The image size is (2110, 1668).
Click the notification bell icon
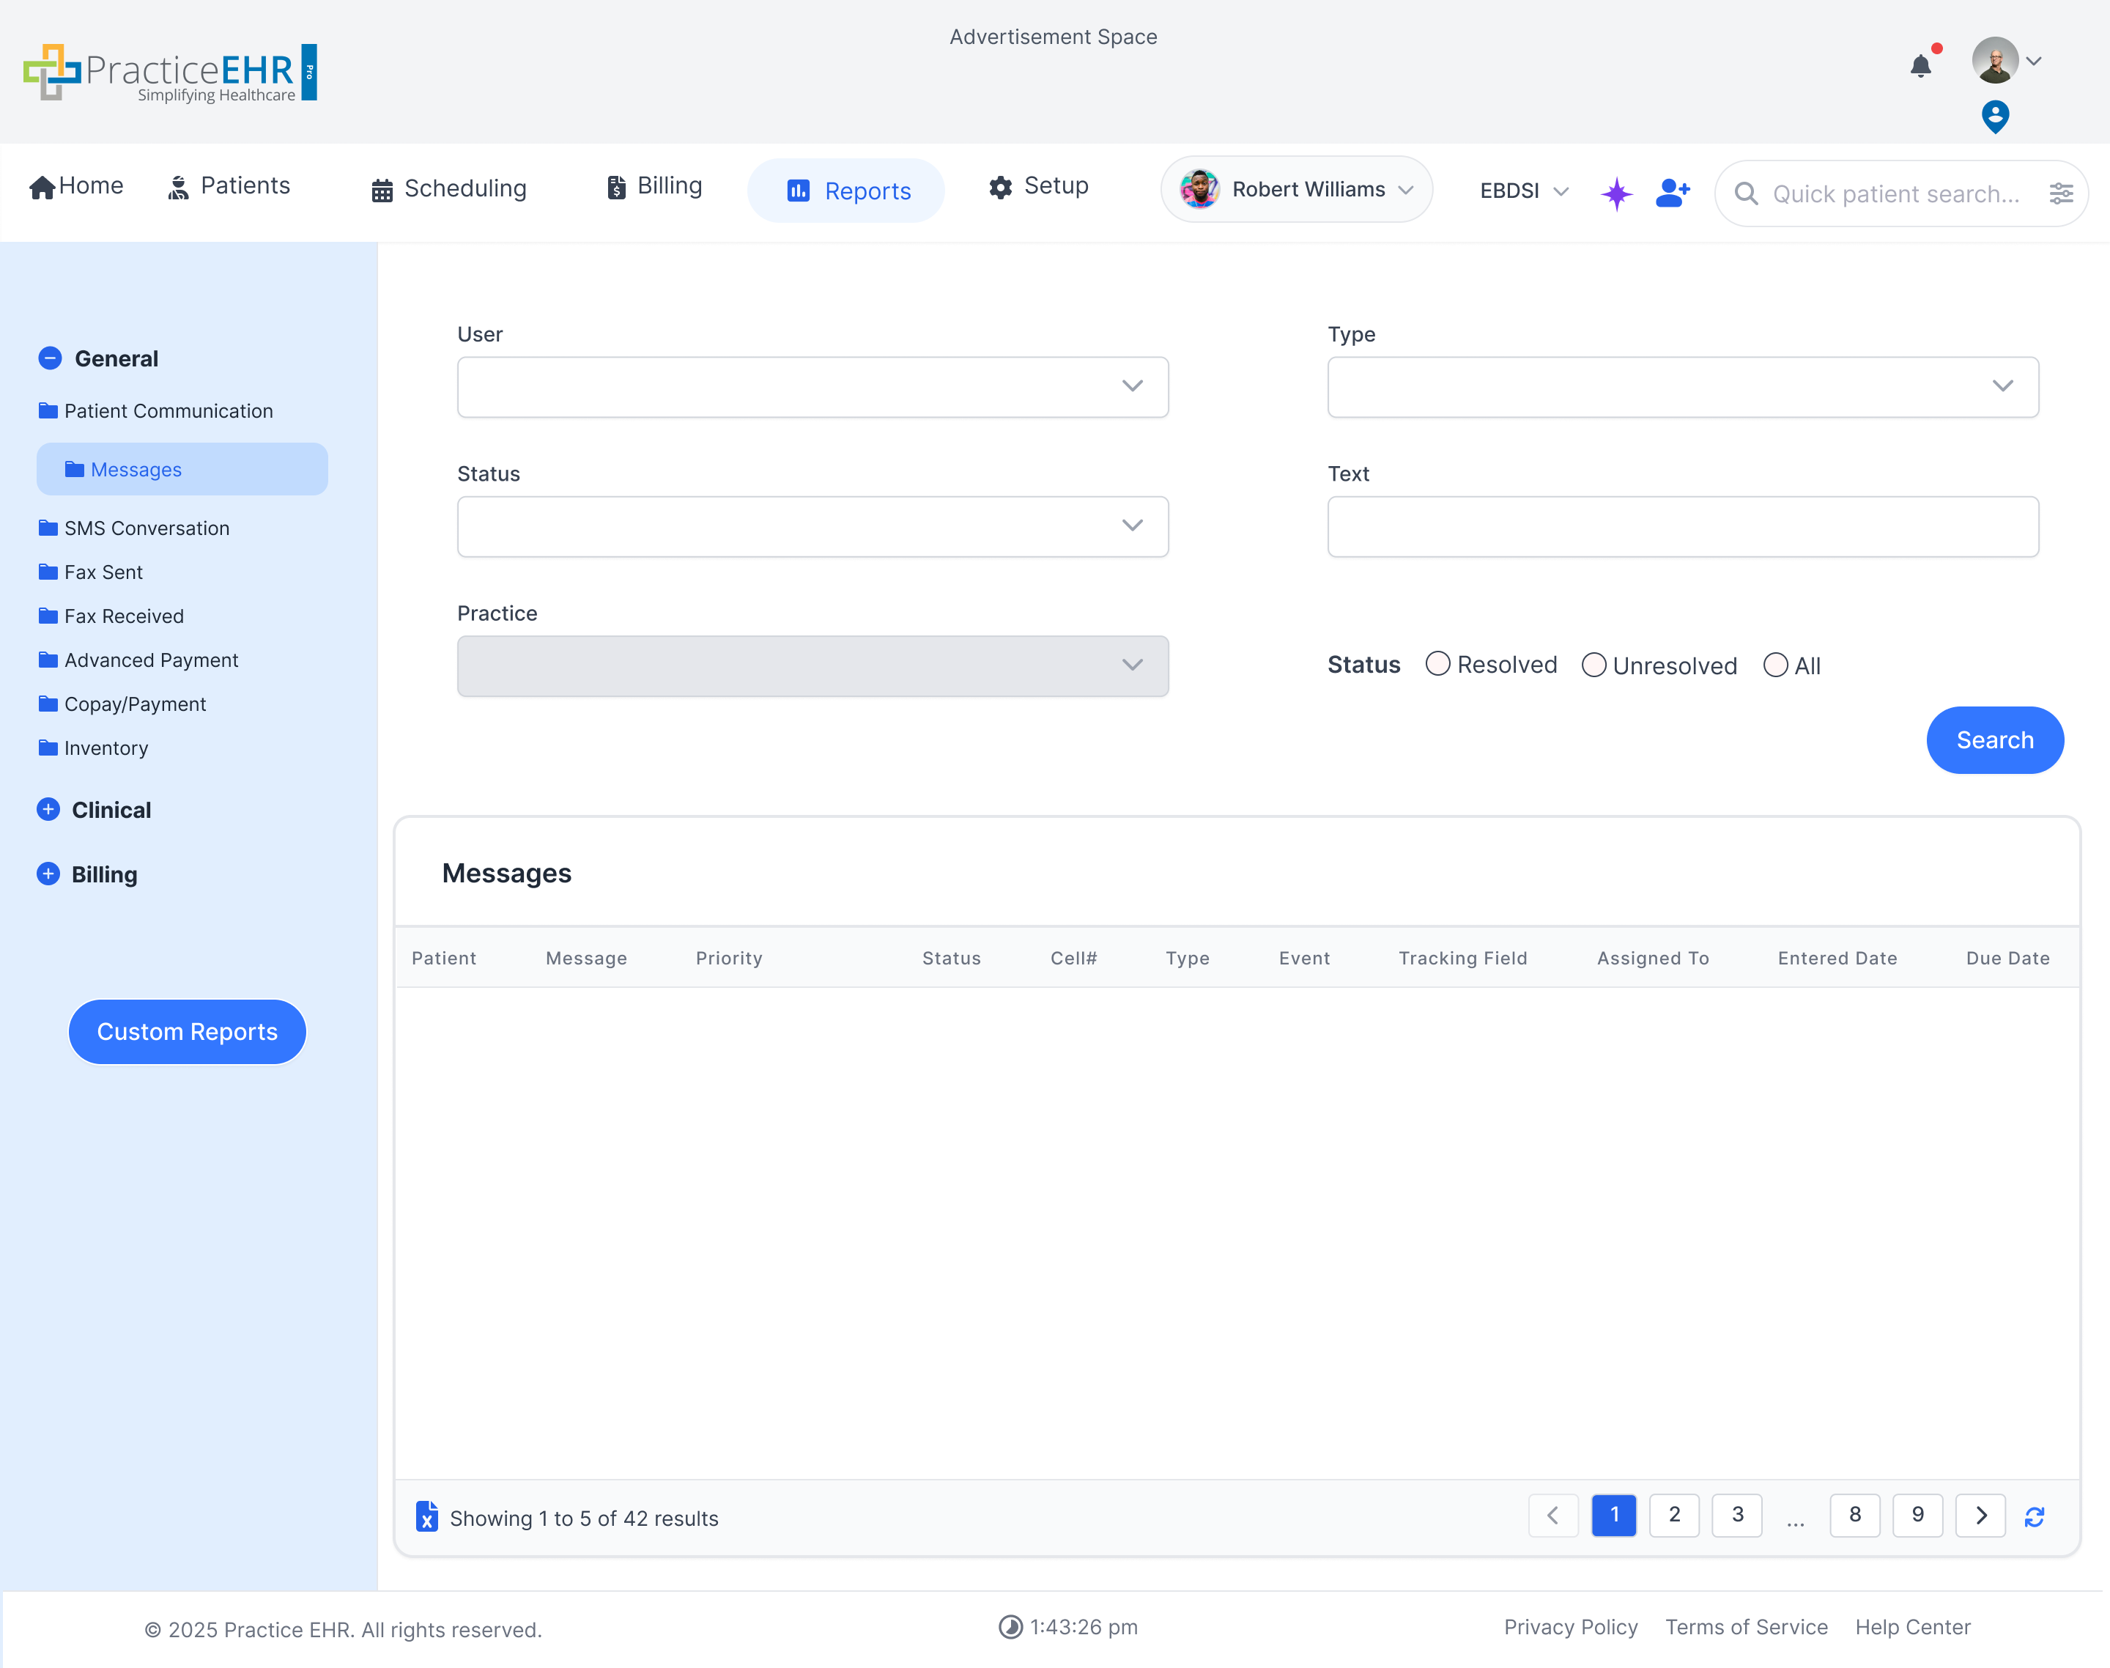(x=1920, y=65)
